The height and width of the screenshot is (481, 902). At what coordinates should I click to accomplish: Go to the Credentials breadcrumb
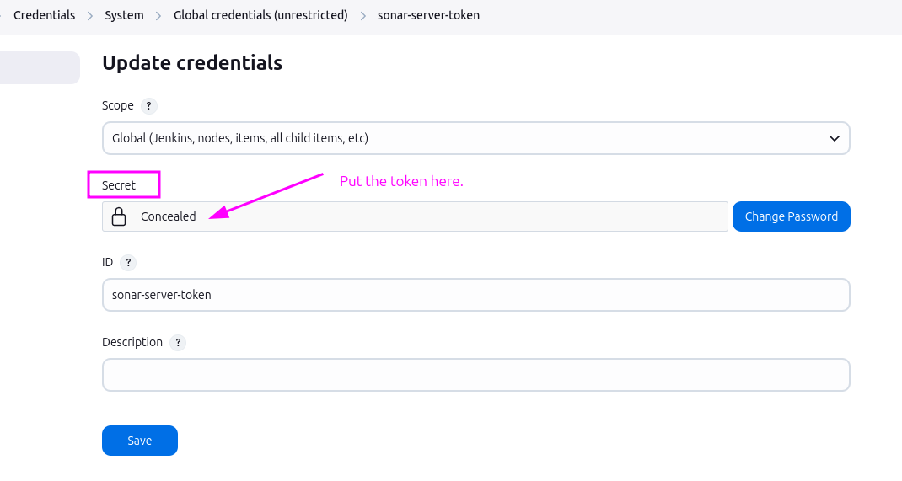click(x=44, y=15)
